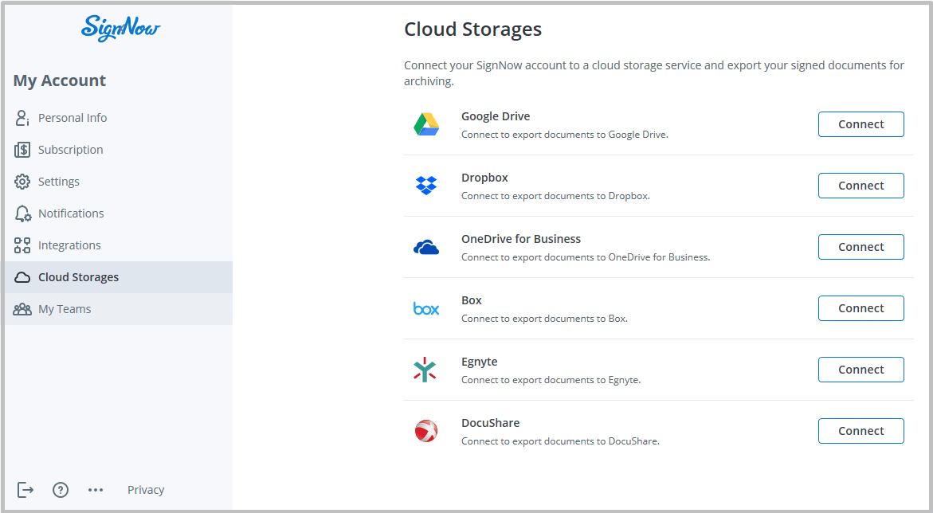Screen dimensions: 933x513
Task: Connect to DocuShare
Action: [x=861, y=431]
